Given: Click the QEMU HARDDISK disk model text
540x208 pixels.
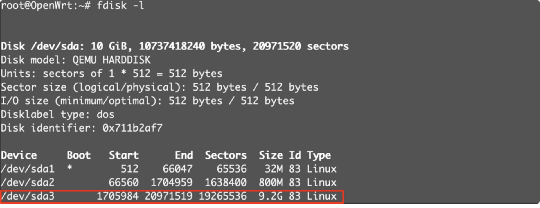Looking at the screenshot, I should point(111,60).
